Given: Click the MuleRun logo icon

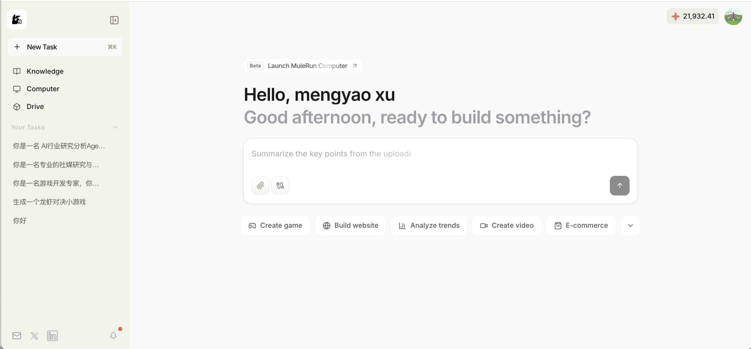Looking at the screenshot, I should click(x=17, y=19).
